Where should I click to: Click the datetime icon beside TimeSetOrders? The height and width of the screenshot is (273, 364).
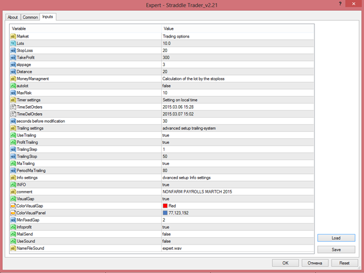pyautogui.click(x=13, y=107)
